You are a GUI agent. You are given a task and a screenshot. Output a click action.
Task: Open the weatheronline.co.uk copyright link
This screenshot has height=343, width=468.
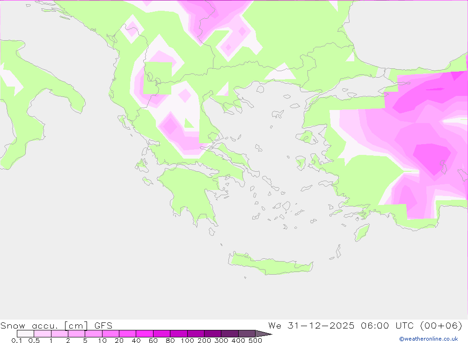[429, 339]
